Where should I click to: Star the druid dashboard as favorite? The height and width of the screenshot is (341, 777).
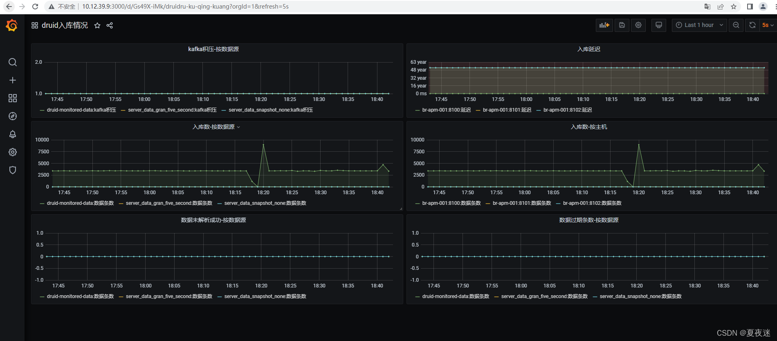97,25
